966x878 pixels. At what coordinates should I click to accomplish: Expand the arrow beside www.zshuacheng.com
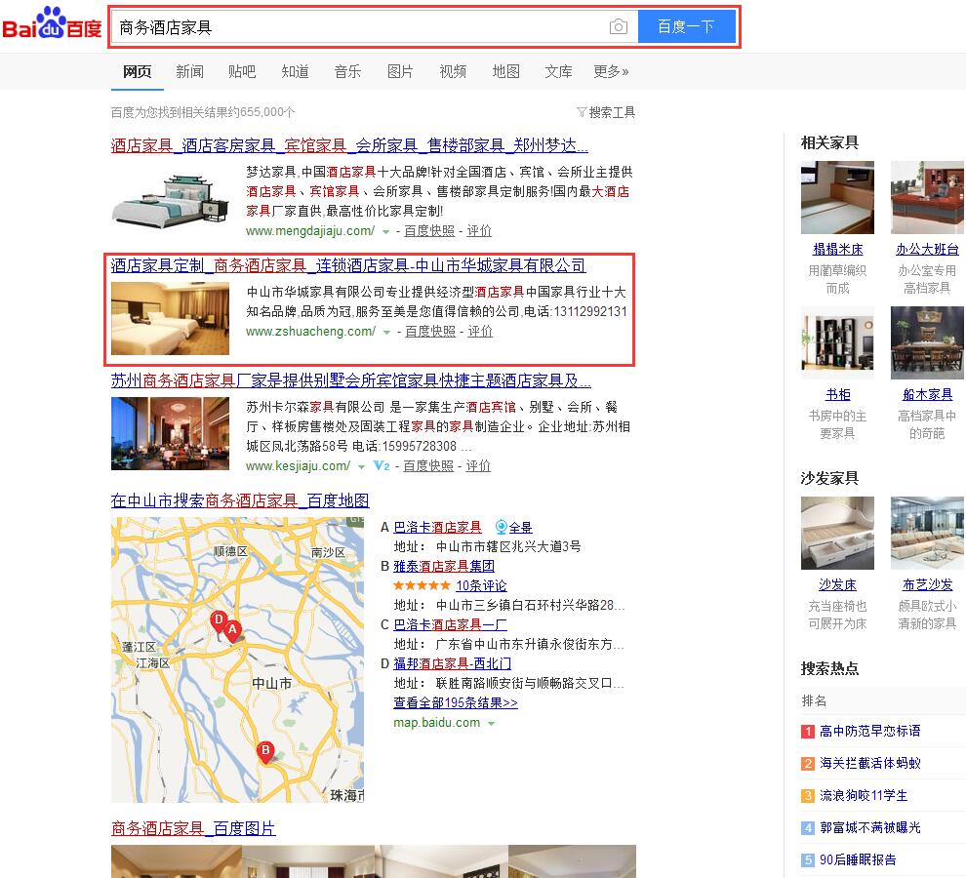387,333
